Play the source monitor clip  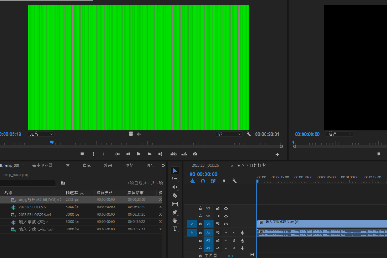click(x=139, y=154)
